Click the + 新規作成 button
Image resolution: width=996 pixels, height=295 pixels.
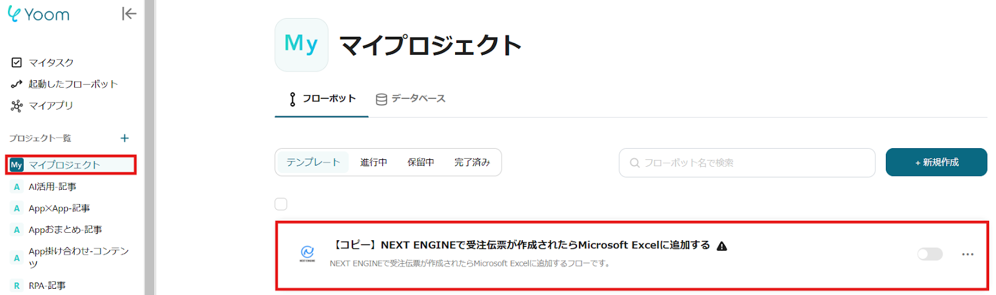click(x=936, y=162)
